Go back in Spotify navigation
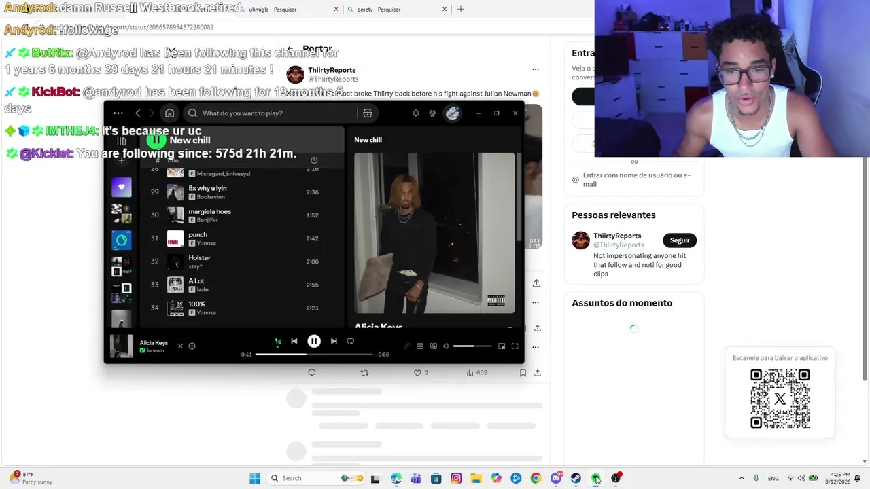Screen dimensions: 870x489 [x=138, y=113]
